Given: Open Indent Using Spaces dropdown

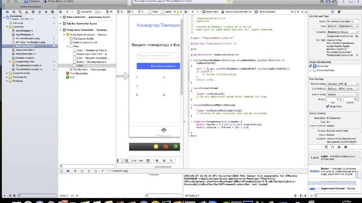Looking at the screenshot, I should tap(343, 94).
